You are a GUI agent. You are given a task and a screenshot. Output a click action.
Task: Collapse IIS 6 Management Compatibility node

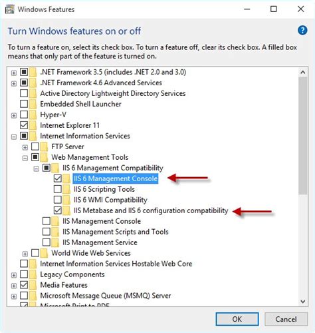tap(36, 168)
